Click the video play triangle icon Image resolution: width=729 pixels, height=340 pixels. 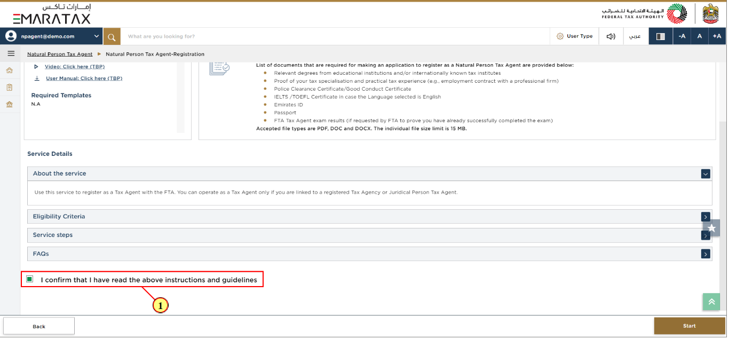point(36,67)
